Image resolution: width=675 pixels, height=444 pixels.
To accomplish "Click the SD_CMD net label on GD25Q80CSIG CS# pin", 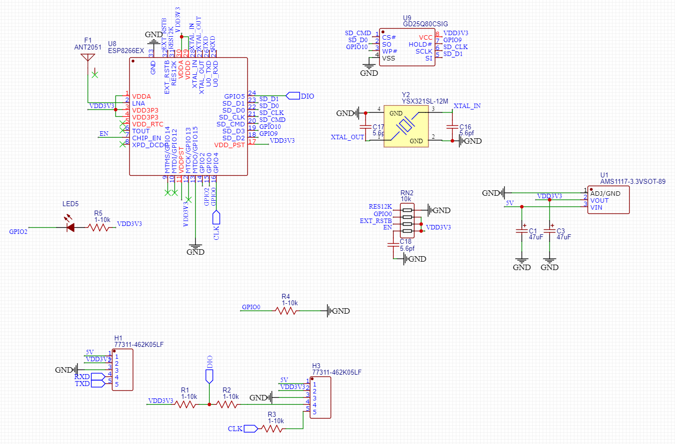I will tap(358, 33).
